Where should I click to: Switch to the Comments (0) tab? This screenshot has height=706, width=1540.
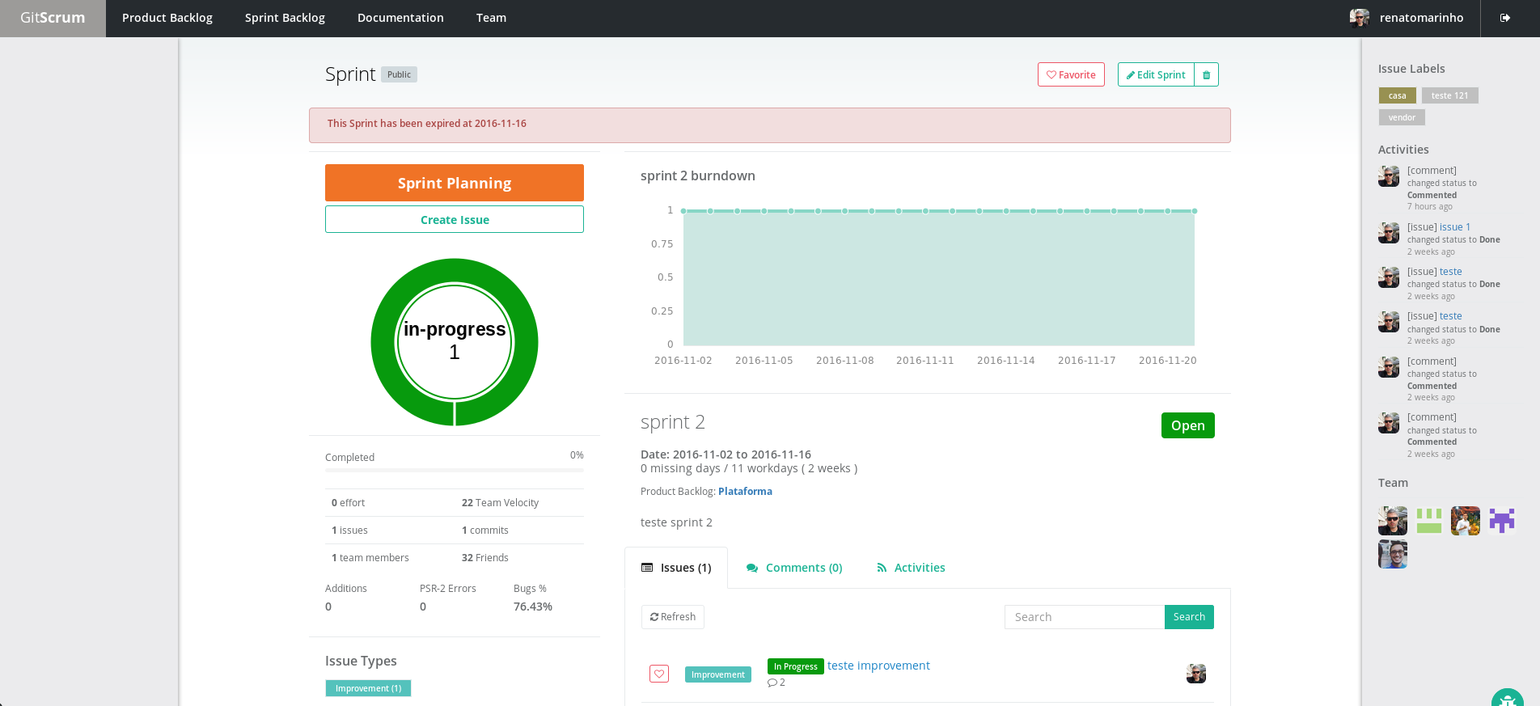[x=794, y=568]
